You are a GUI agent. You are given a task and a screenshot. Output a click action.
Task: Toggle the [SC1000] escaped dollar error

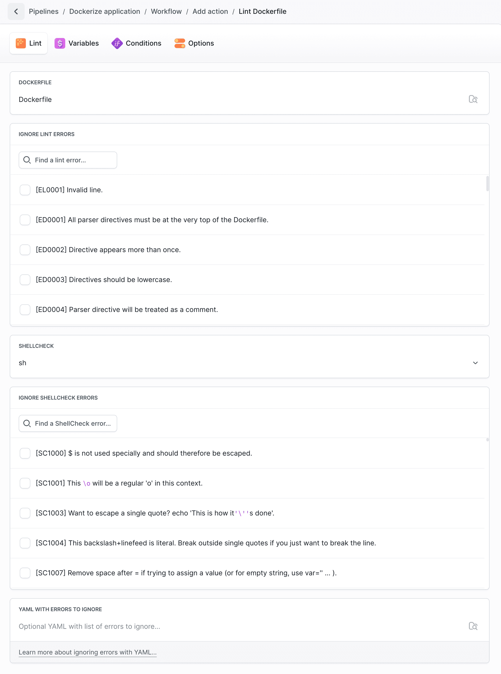pyautogui.click(x=25, y=453)
